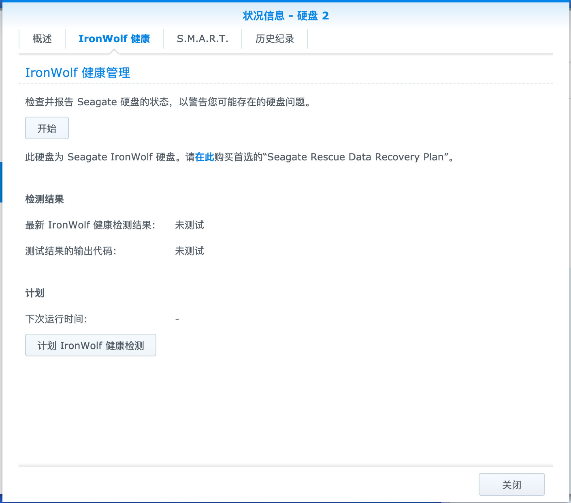
Task: Click 计划 IronWolf 健康检测 button
Action: coord(91,345)
